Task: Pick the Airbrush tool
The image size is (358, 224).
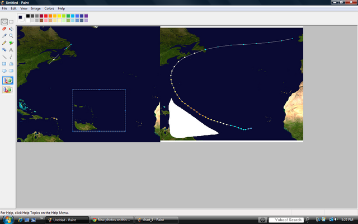Action: pos(4,50)
